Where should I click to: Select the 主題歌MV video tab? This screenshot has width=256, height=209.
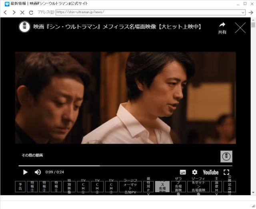216,187
